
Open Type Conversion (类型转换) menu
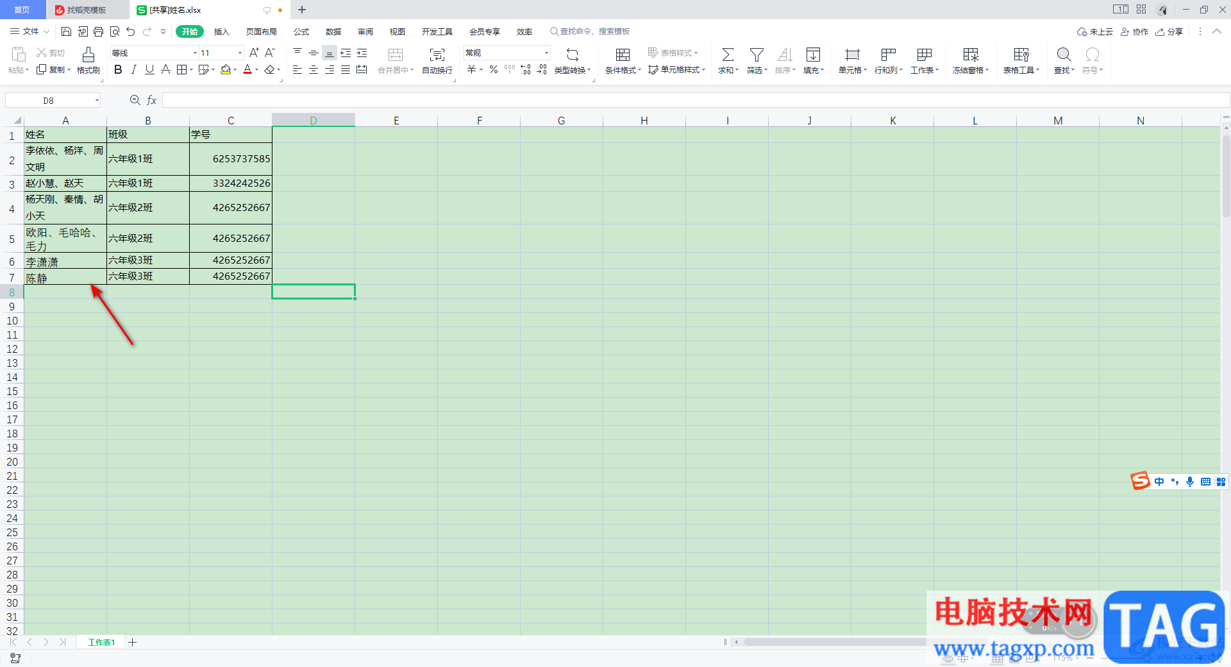[573, 61]
